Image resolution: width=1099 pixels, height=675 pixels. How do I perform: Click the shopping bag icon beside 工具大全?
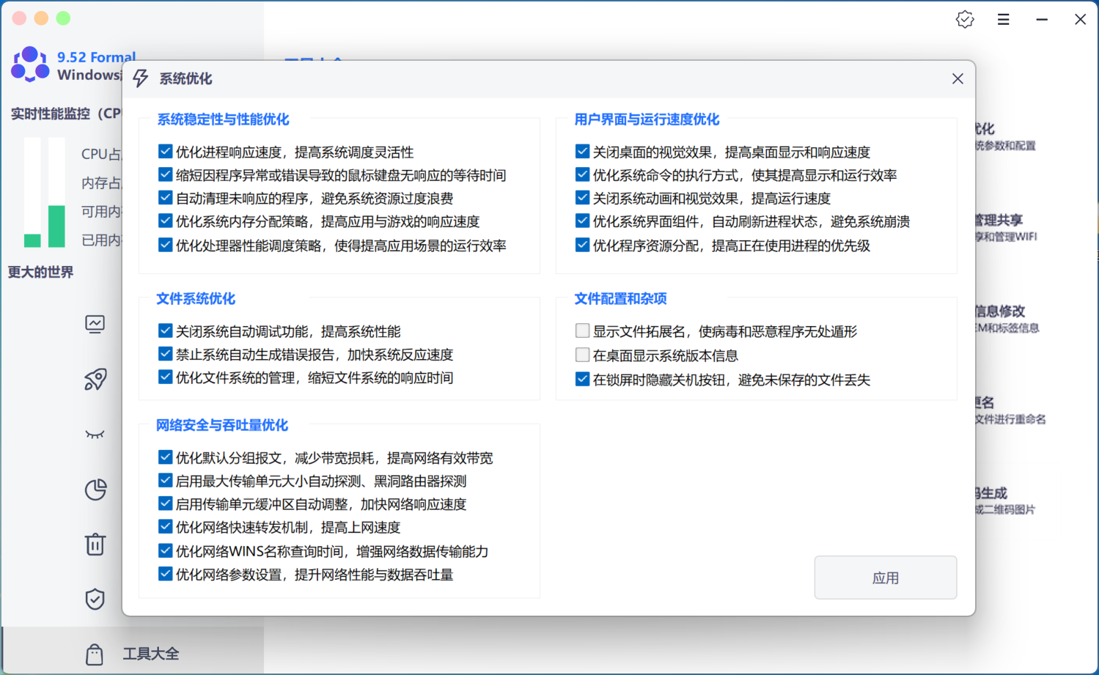[95, 654]
